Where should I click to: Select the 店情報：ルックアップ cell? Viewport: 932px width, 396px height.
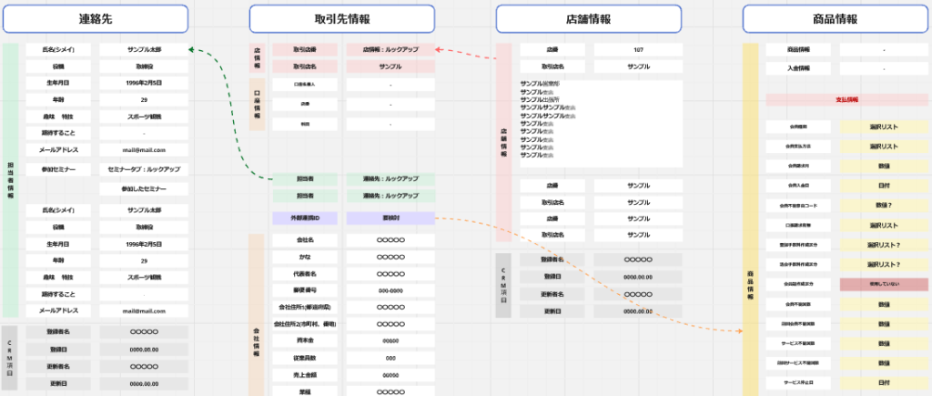pos(390,50)
